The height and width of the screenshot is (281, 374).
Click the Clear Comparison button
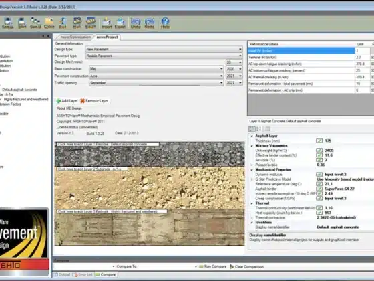(x=246, y=266)
